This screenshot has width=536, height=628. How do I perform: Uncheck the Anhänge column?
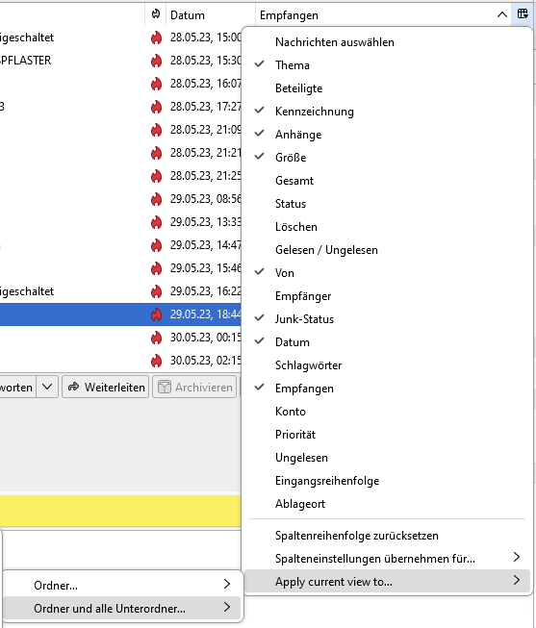(x=387, y=135)
